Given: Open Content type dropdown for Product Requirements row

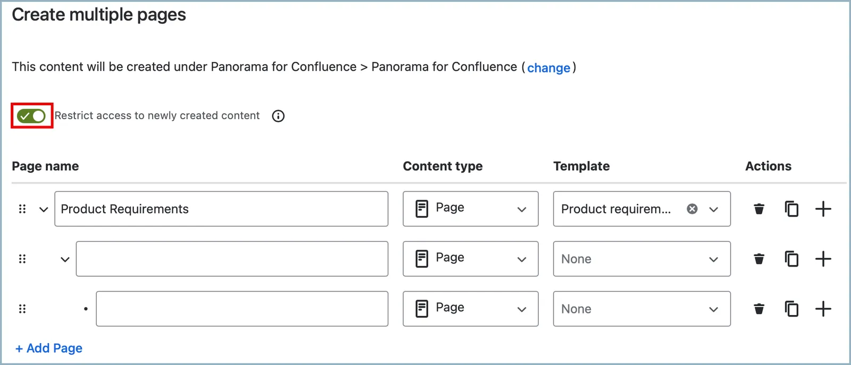Looking at the screenshot, I should tap(471, 209).
